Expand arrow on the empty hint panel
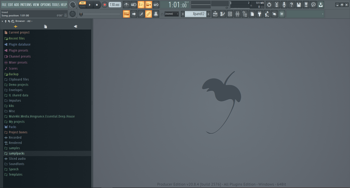This screenshot has width=350, height=188. click(x=323, y=14)
